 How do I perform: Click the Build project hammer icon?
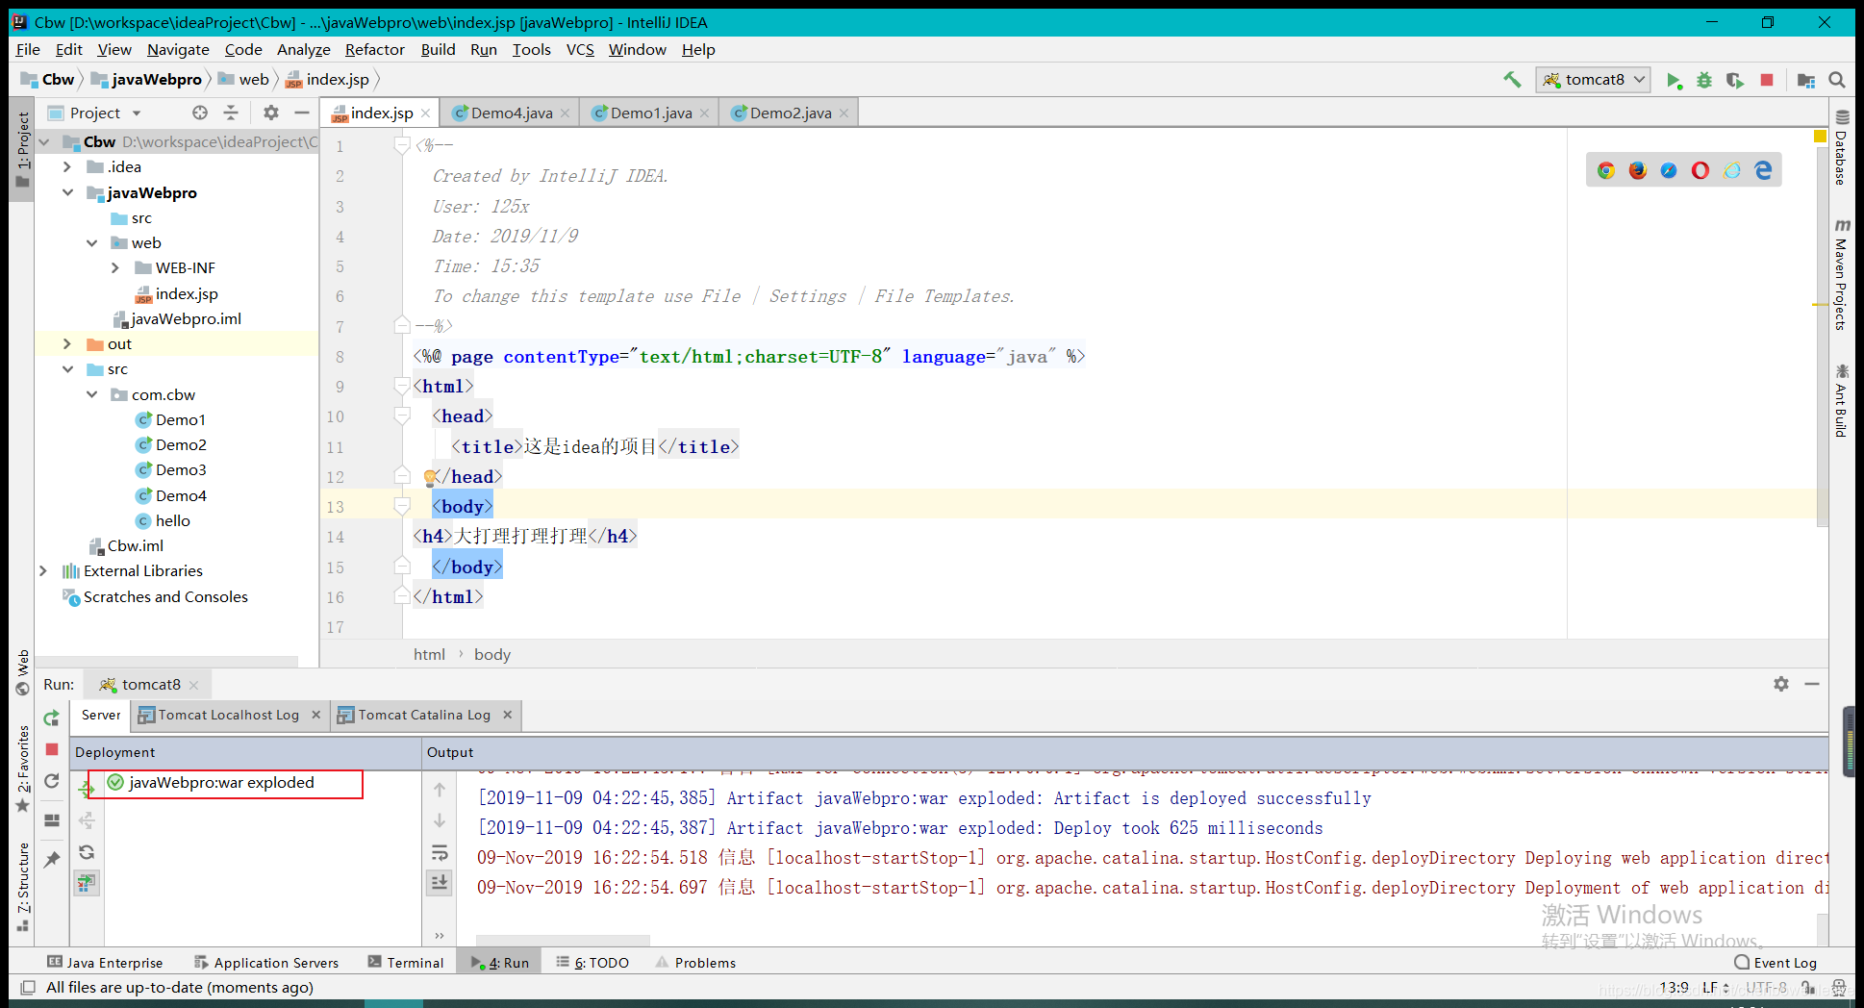click(1512, 80)
